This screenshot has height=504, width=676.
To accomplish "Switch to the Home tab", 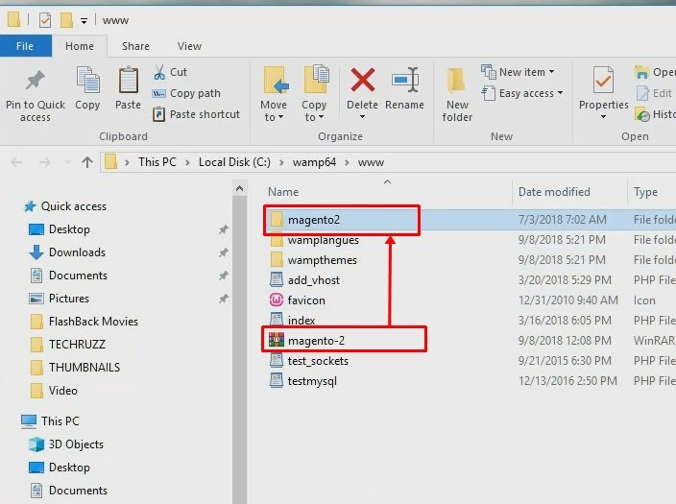I will click(x=80, y=46).
